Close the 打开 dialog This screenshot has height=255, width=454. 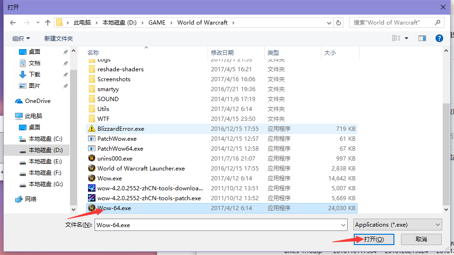point(443,7)
